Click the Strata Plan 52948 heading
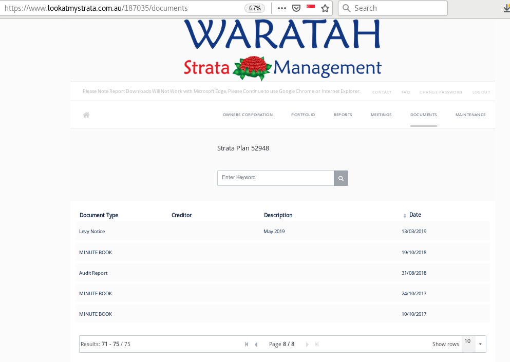Image resolution: width=510 pixels, height=362 pixels. coord(243,148)
